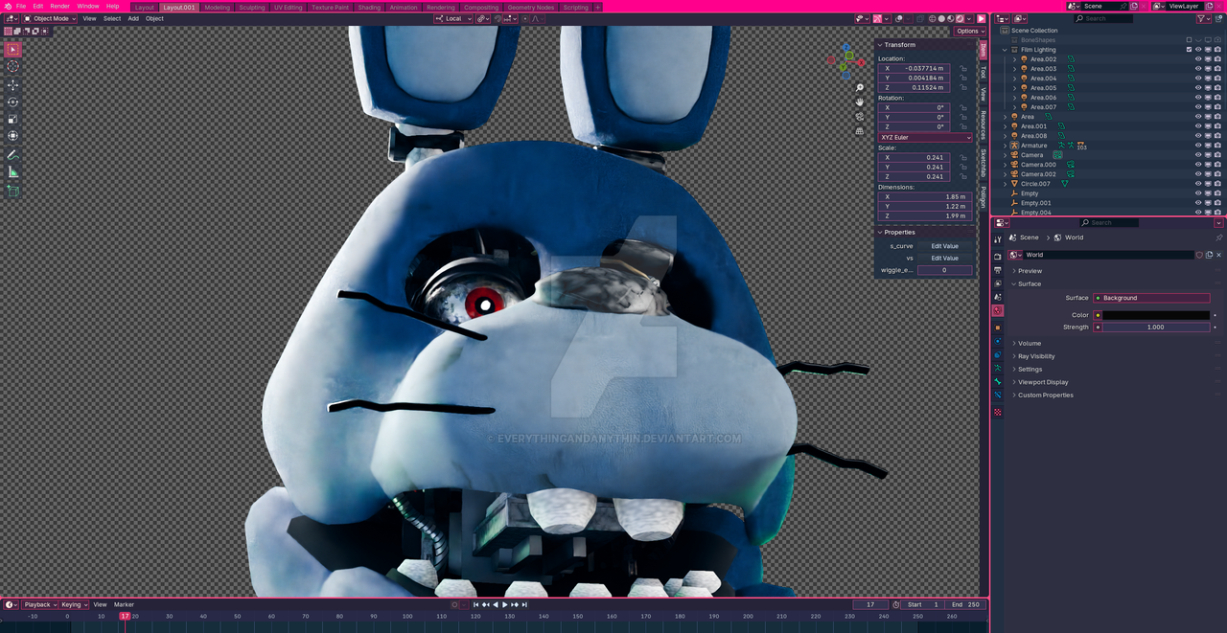Open the Add menu in viewport header
The image size is (1227, 633).
tap(133, 18)
